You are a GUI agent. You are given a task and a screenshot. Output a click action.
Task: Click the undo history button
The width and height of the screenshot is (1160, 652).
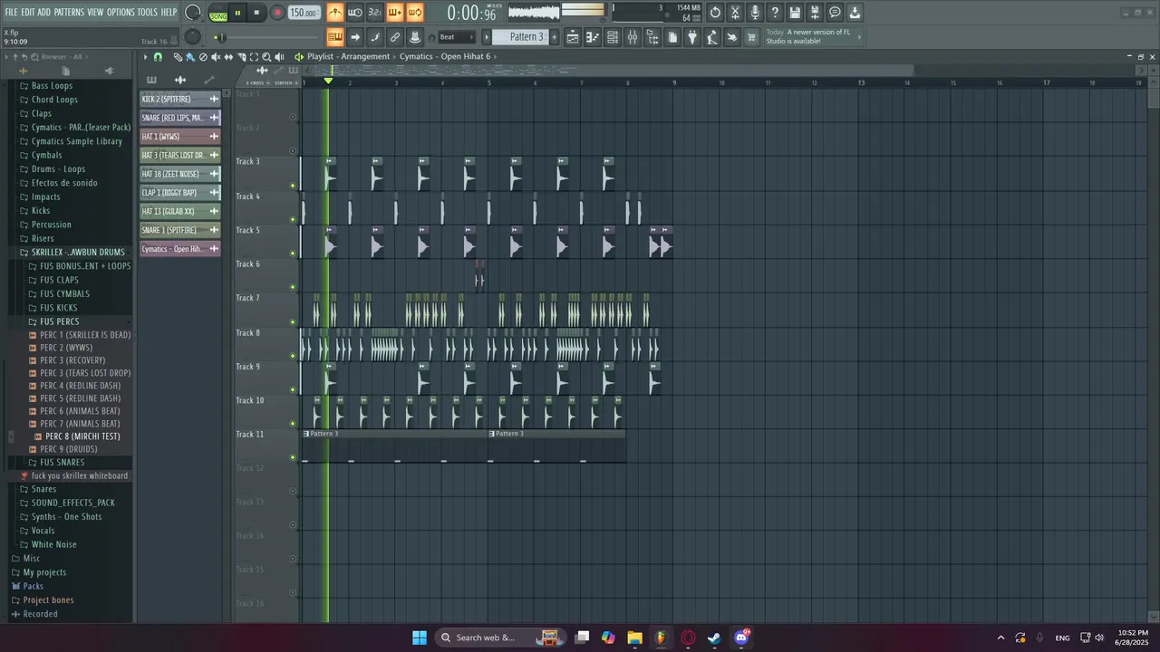point(715,13)
